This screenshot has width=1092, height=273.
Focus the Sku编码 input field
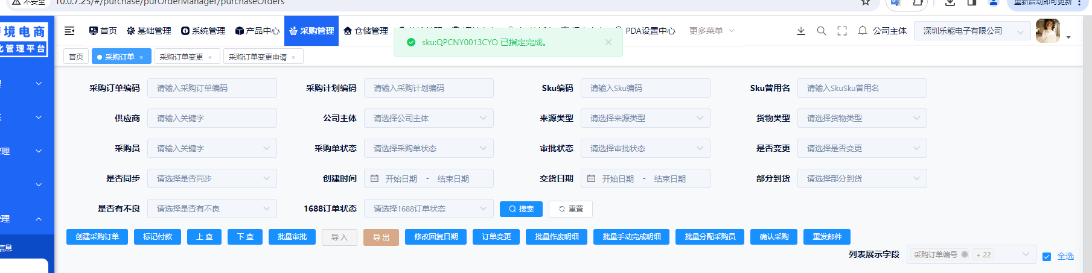click(645, 88)
